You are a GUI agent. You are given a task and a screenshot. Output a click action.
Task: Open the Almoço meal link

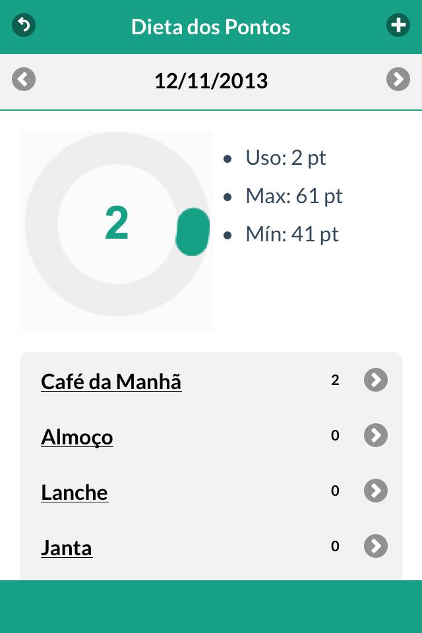tap(76, 437)
